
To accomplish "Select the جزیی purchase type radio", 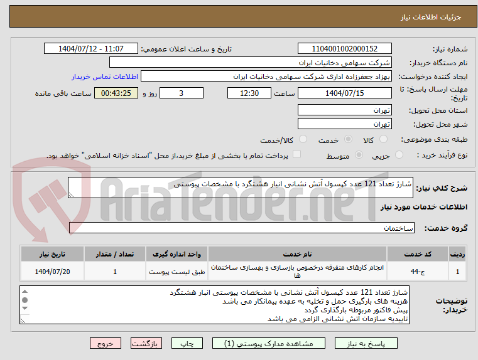I will click(399, 155).
